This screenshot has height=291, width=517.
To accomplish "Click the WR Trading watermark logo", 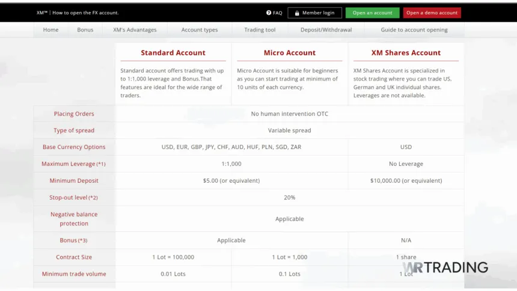I will click(445, 268).
